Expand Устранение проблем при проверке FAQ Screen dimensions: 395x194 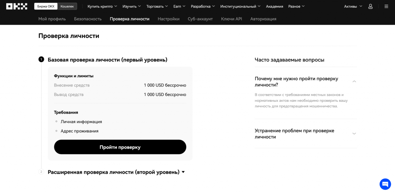pos(354,134)
